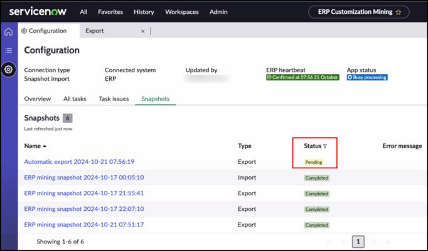Sort by Name column arrow
Image resolution: width=428 pixels, height=251 pixels.
tap(45, 146)
